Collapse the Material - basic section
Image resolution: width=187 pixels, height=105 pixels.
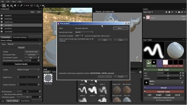(x=145, y=92)
